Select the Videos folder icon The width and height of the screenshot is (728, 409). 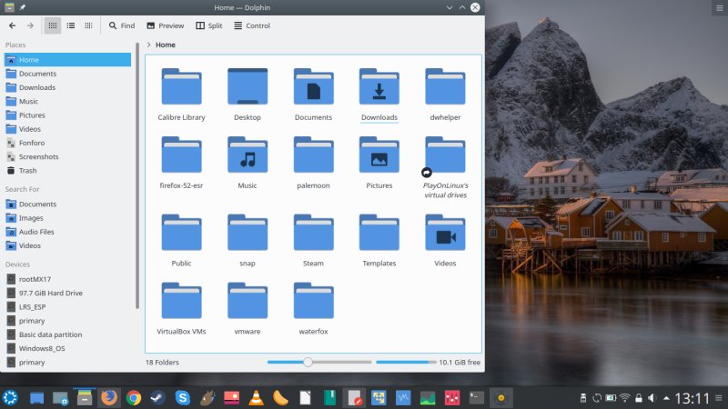445,234
